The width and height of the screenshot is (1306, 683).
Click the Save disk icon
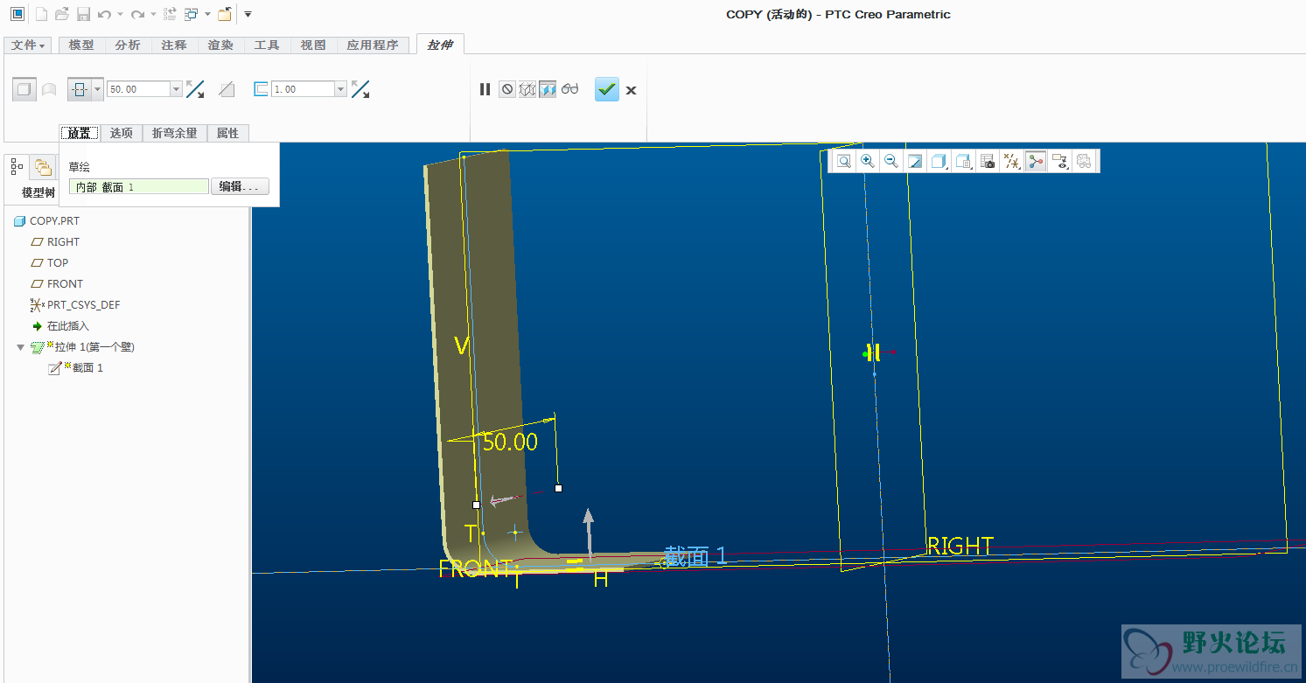[83, 14]
